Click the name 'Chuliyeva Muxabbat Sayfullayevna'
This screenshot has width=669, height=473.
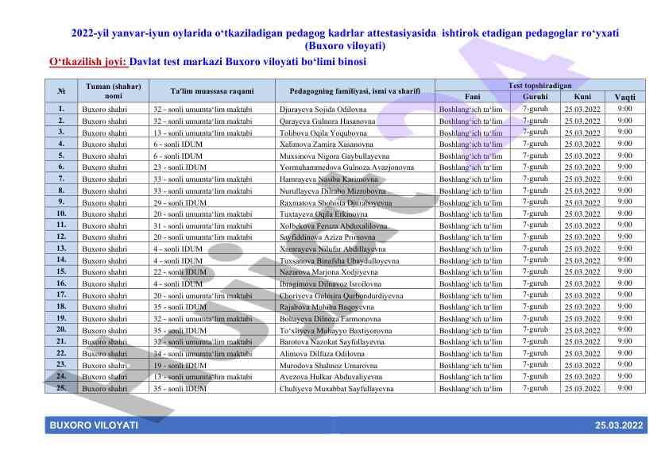336,389
